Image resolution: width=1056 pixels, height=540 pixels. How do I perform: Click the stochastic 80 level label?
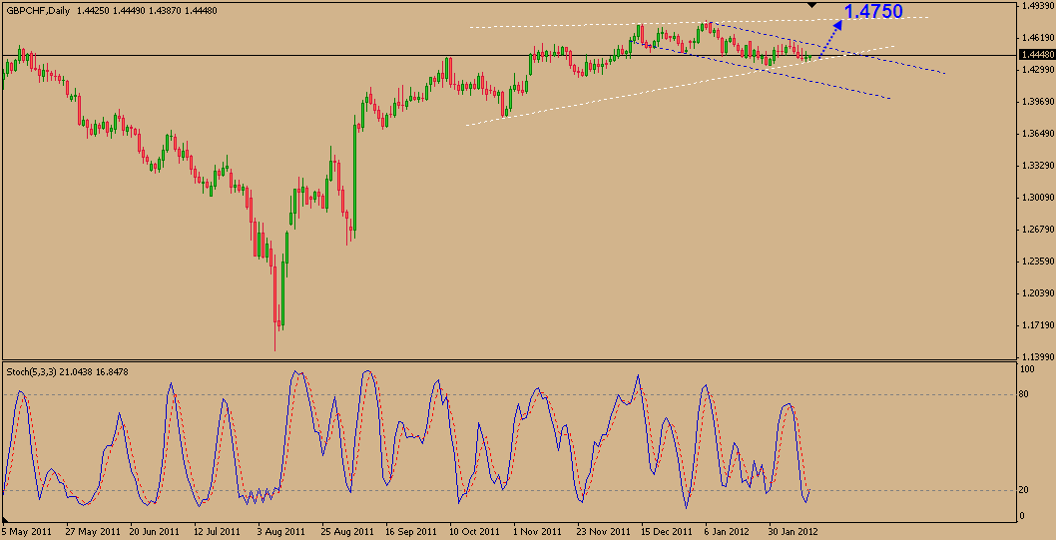pyautogui.click(x=1025, y=394)
